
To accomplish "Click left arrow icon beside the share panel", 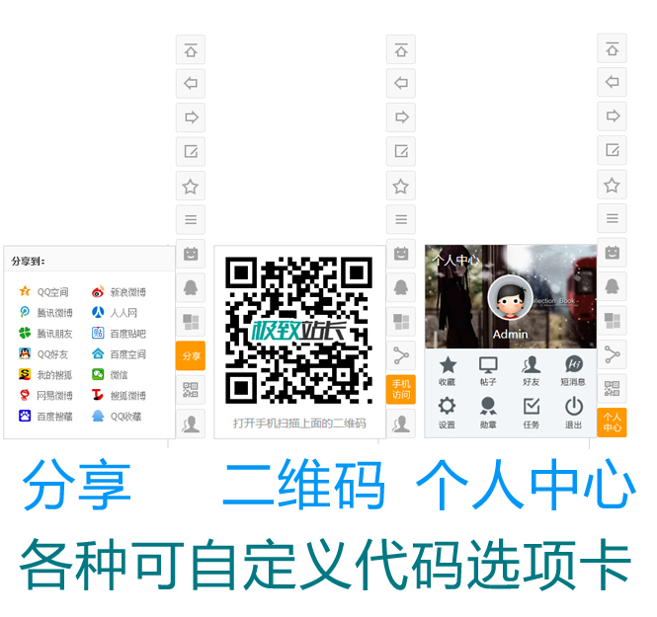I will click(x=191, y=83).
